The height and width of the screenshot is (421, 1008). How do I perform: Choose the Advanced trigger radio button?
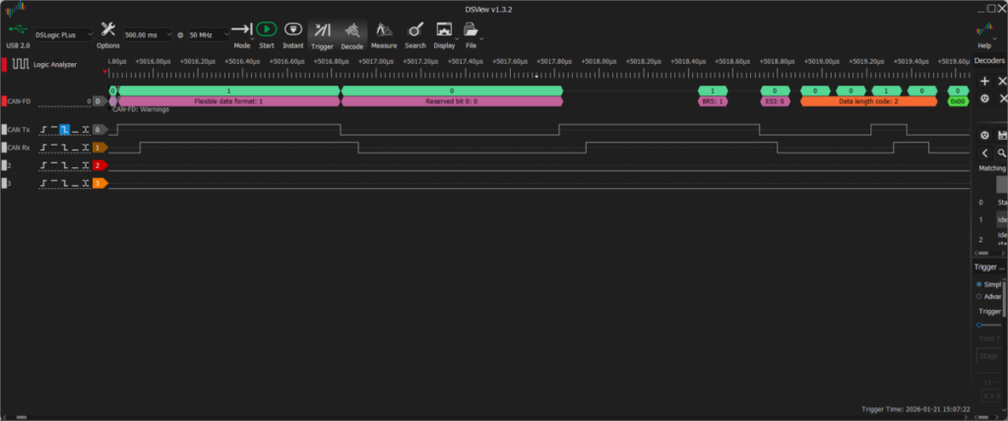coord(978,296)
